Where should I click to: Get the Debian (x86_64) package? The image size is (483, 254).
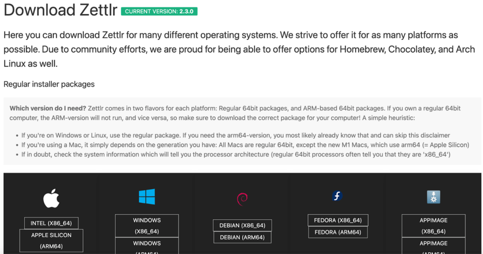click(x=242, y=225)
